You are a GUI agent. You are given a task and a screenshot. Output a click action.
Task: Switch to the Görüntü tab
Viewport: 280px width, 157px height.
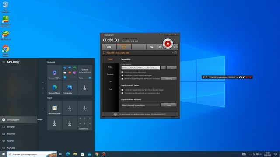[110, 74]
